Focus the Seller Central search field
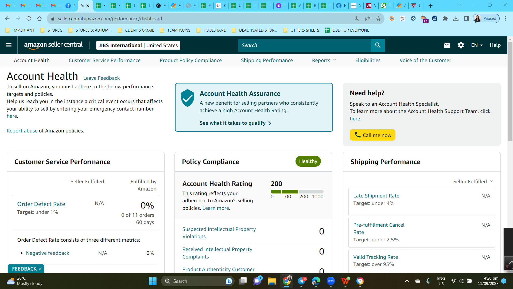 pos(304,45)
